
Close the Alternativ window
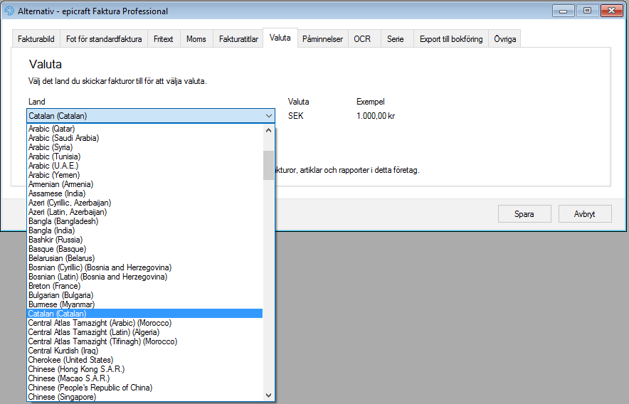pyautogui.click(x=611, y=11)
